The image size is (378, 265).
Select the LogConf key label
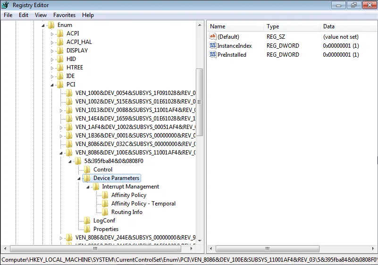click(x=104, y=221)
